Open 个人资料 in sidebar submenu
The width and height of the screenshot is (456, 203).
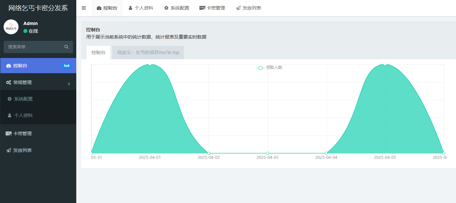click(x=23, y=115)
